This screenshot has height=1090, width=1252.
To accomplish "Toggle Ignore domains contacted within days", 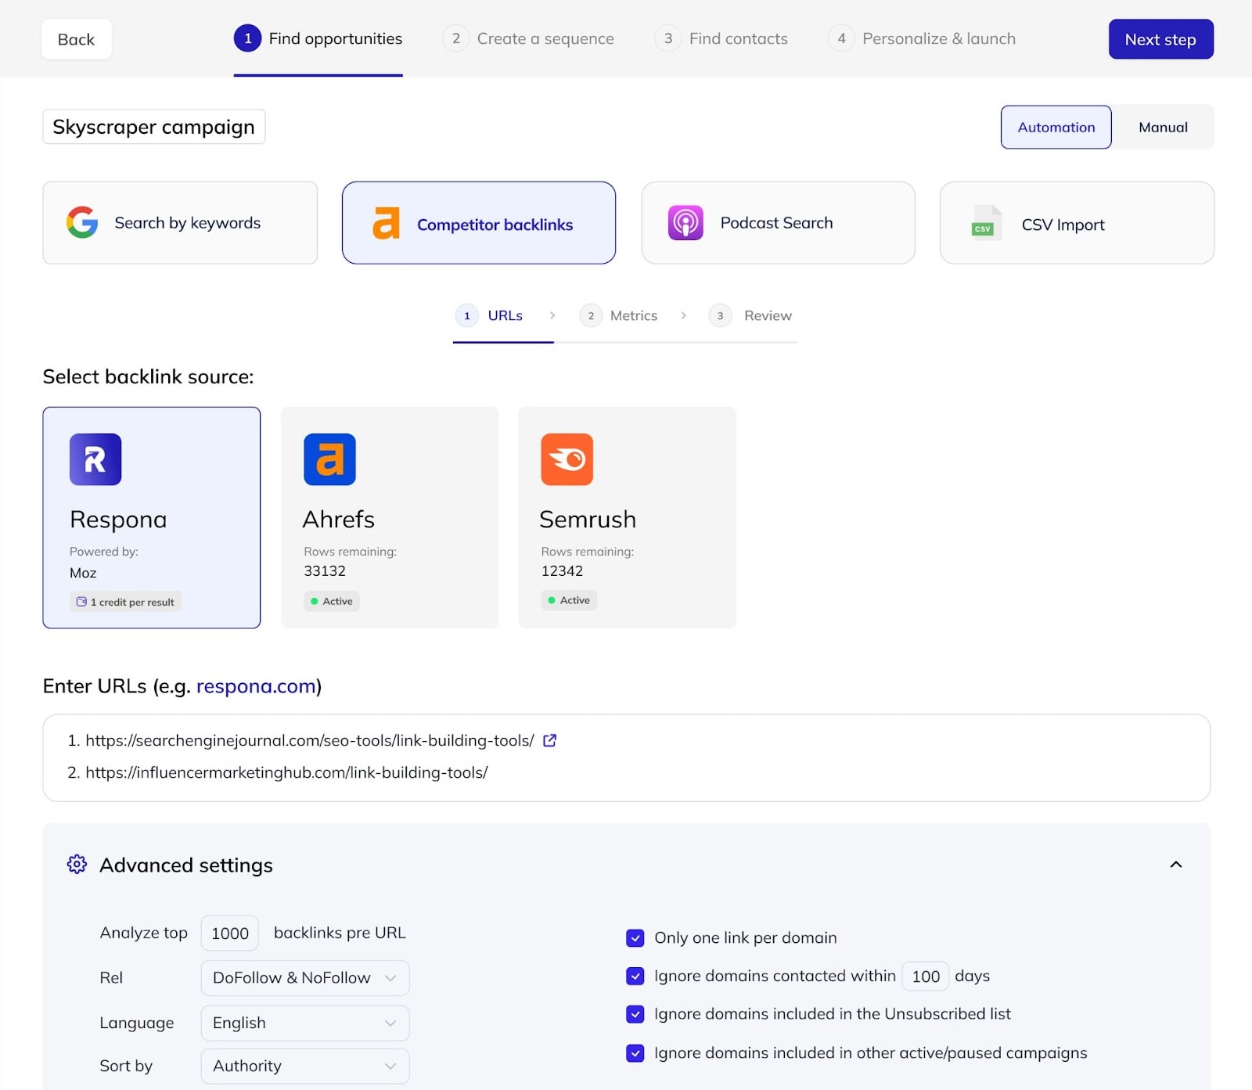I will click(x=635, y=976).
